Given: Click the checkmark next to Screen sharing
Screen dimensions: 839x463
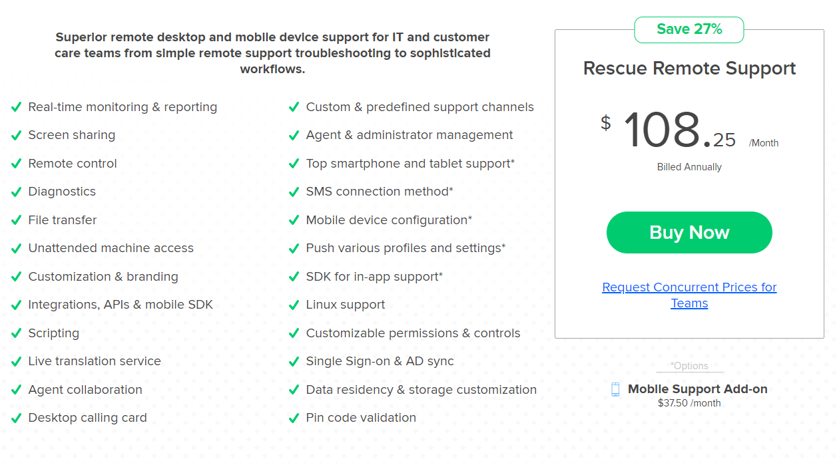Looking at the screenshot, I should click(17, 136).
